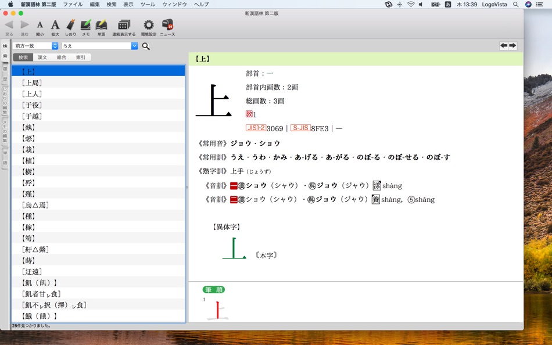Select the メモの編集 vertical sidebar tab
Screen dimensions: 552x345
point(5,132)
